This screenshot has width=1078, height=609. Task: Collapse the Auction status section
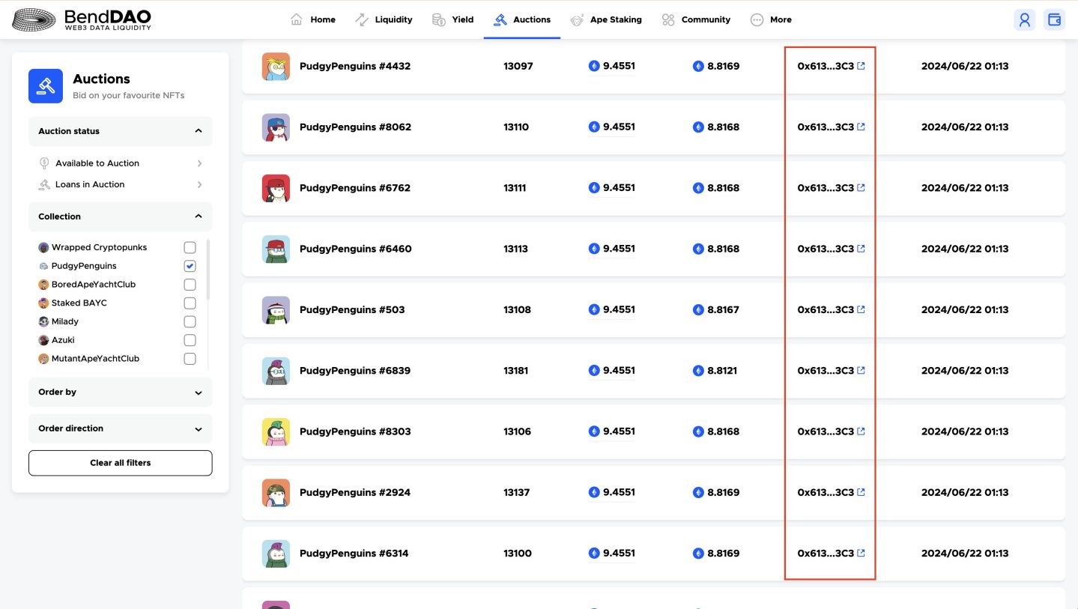(120, 131)
